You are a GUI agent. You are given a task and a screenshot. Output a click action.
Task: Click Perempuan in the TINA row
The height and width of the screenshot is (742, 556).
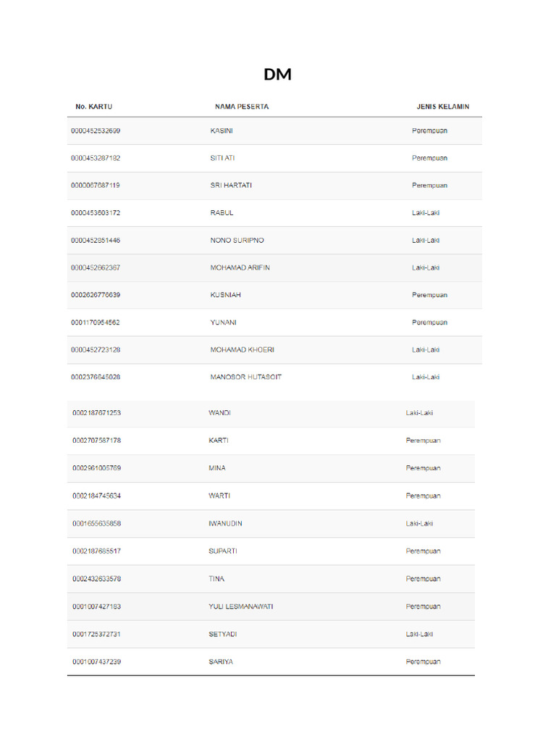click(x=423, y=579)
